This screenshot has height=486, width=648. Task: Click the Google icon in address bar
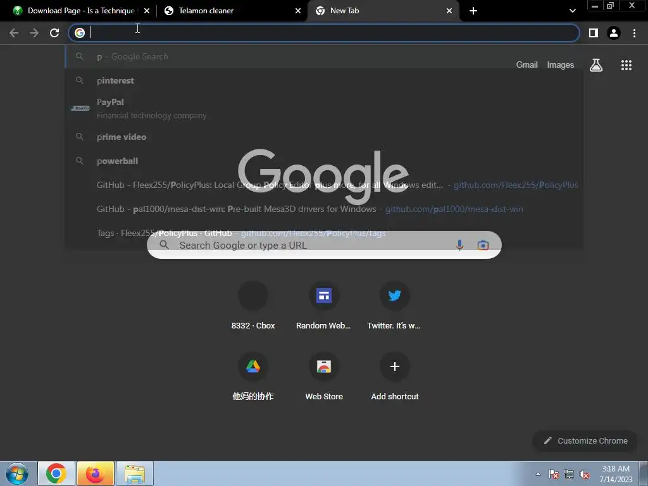pyautogui.click(x=80, y=33)
